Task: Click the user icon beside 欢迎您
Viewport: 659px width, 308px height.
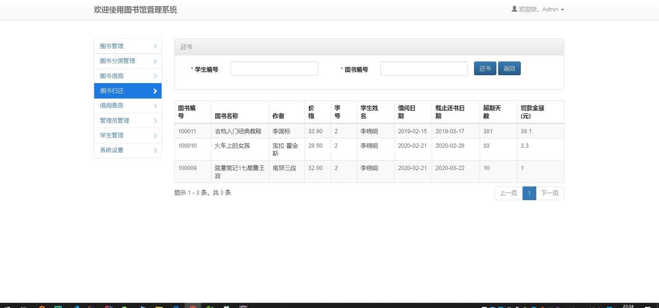Action: click(514, 9)
